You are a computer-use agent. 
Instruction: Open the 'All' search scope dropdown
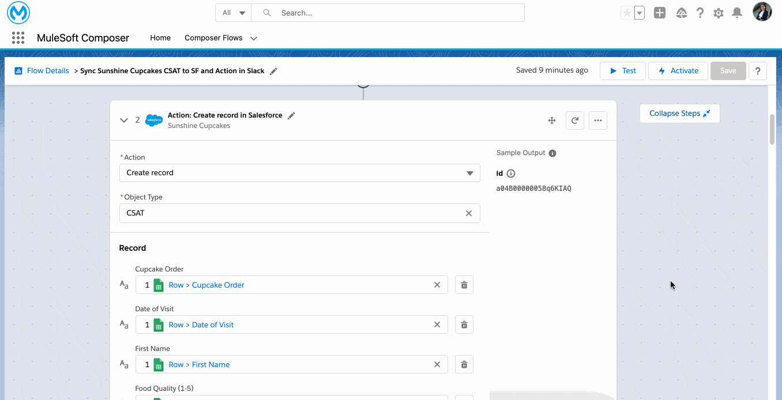(x=234, y=13)
